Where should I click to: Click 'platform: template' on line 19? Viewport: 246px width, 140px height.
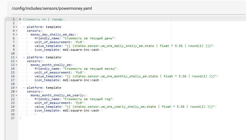[x=44, y=88]
